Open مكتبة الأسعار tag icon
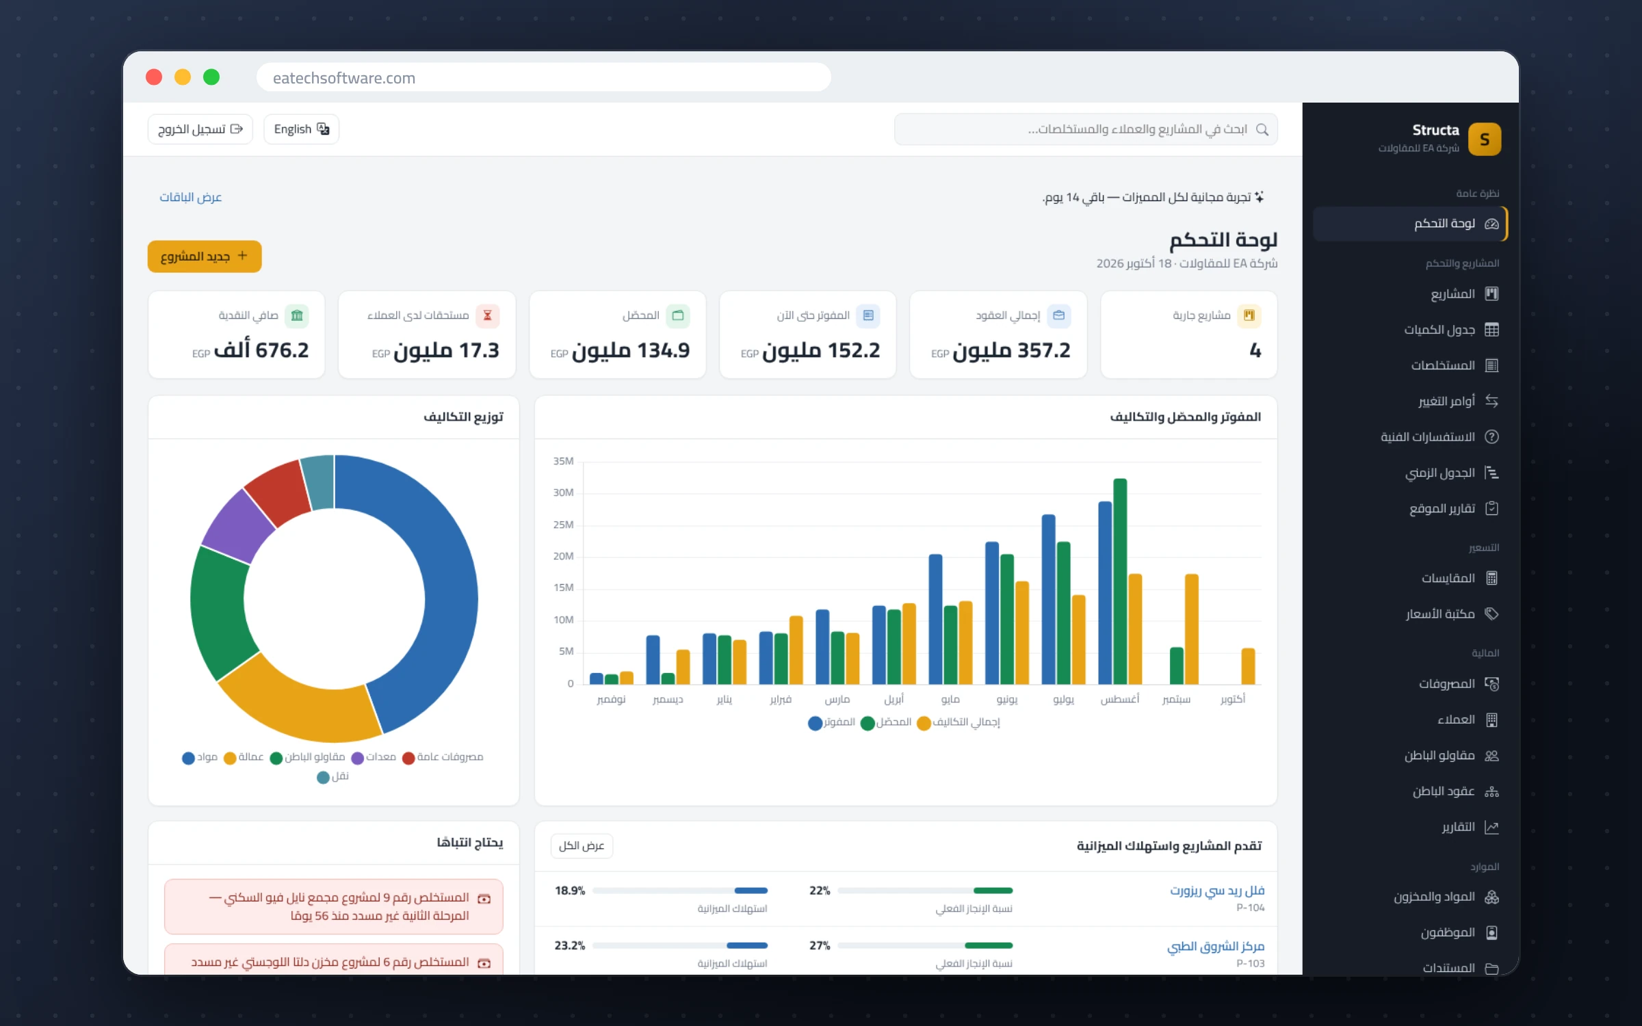 coord(1491,614)
